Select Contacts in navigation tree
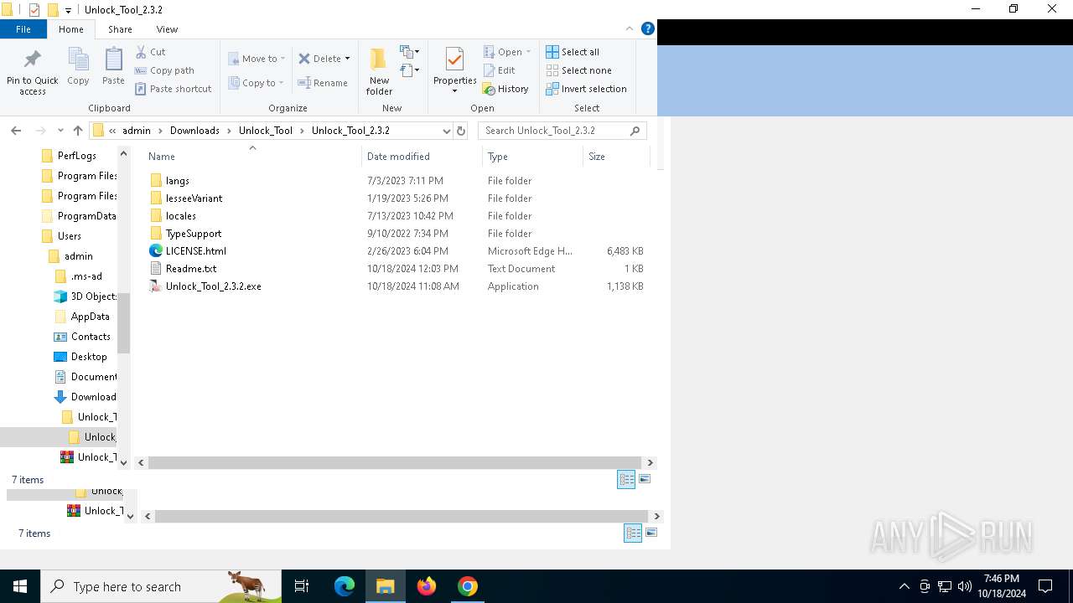This screenshot has width=1073, height=603. point(91,337)
